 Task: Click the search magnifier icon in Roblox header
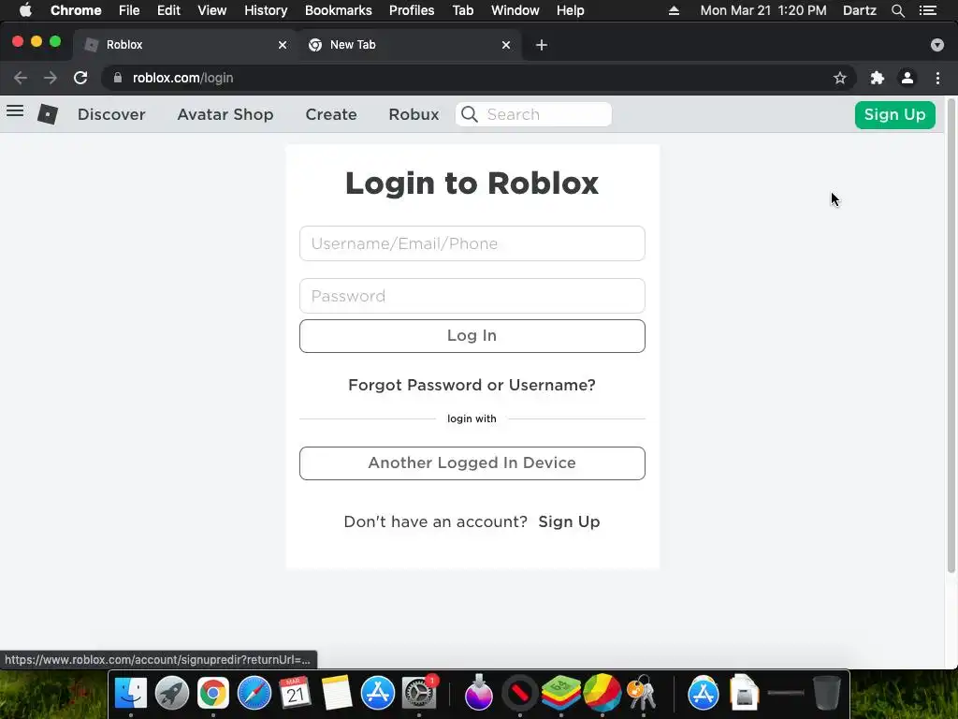(x=470, y=114)
